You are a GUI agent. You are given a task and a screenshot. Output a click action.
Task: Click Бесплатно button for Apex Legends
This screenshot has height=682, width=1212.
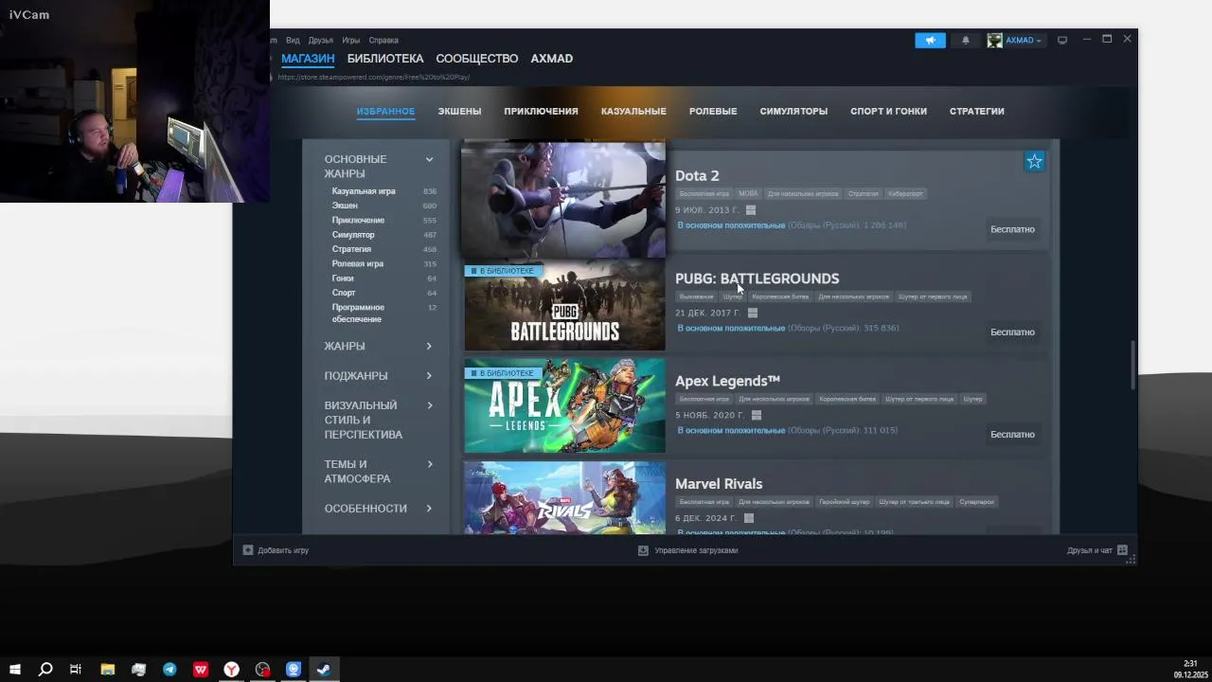pyautogui.click(x=1012, y=435)
